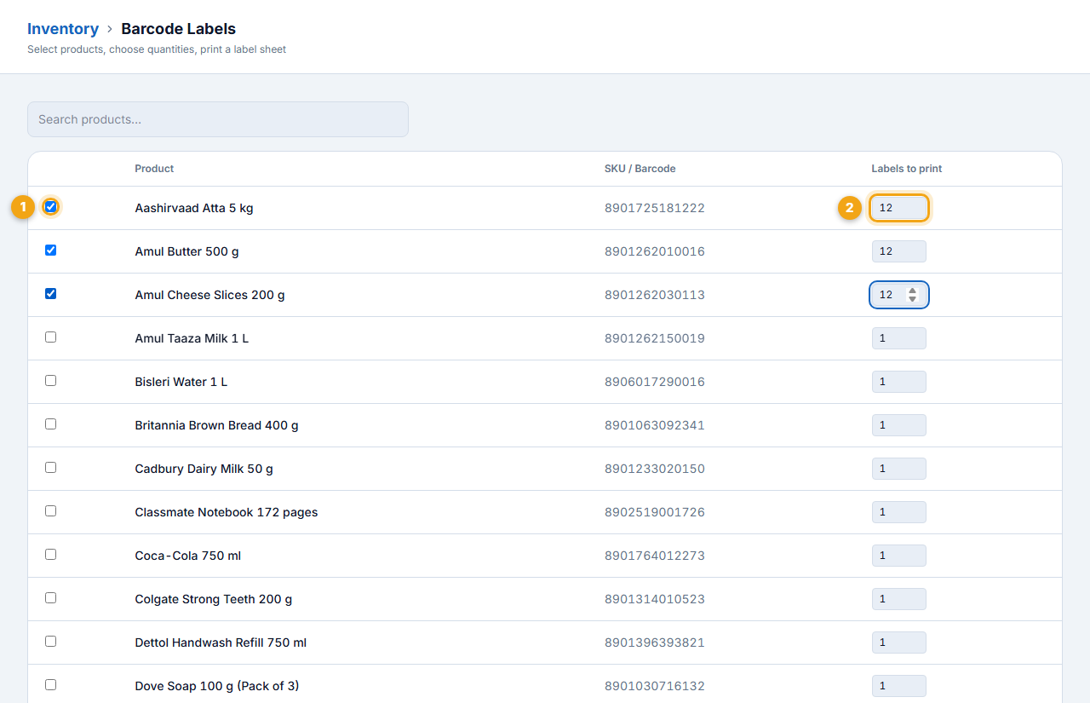Check the Coca-Cola 750 ml checkbox
The height and width of the screenshot is (703, 1090).
[x=50, y=555]
